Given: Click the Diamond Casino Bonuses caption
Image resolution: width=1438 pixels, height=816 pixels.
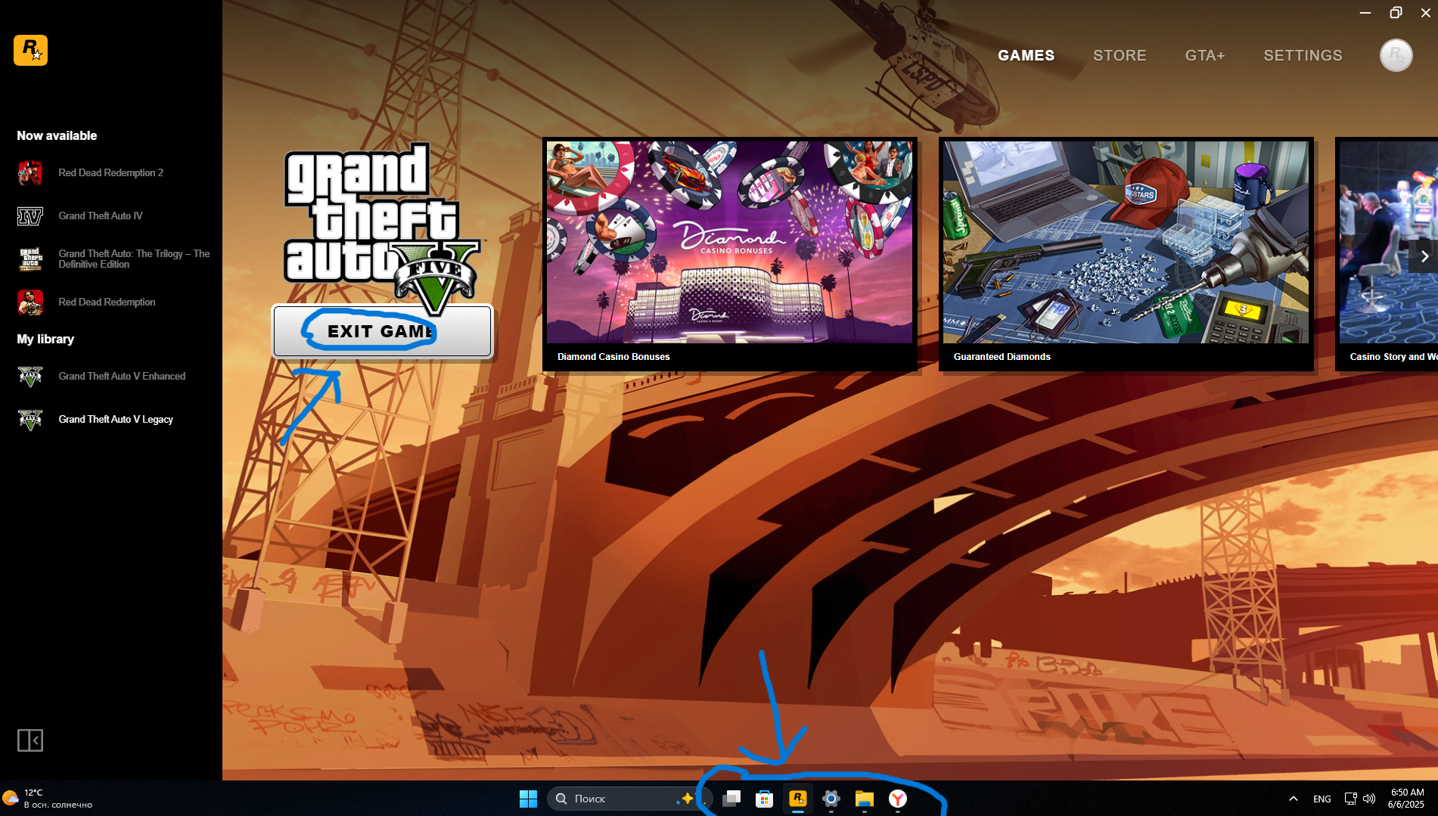Looking at the screenshot, I should coord(613,357).
